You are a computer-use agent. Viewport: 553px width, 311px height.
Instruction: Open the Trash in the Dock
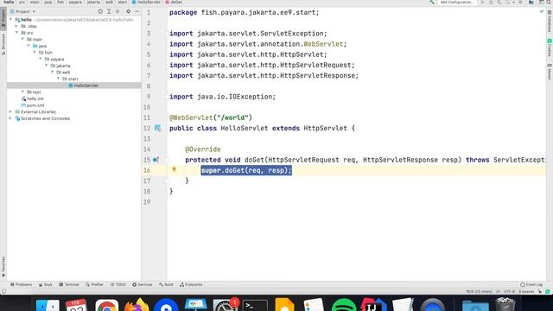(505, 305)
